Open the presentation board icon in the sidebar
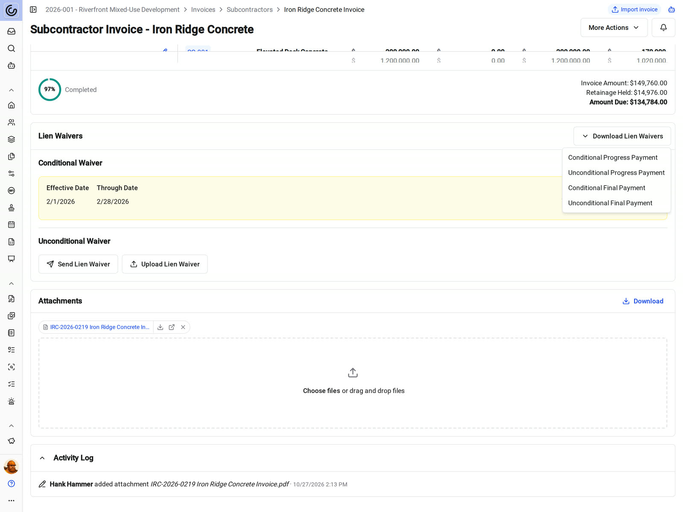This screenshot has height=512, width=683. 12,259
